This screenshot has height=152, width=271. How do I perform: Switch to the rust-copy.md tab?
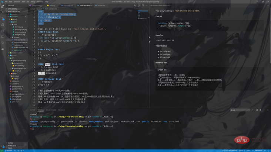[x=68, y=6]
